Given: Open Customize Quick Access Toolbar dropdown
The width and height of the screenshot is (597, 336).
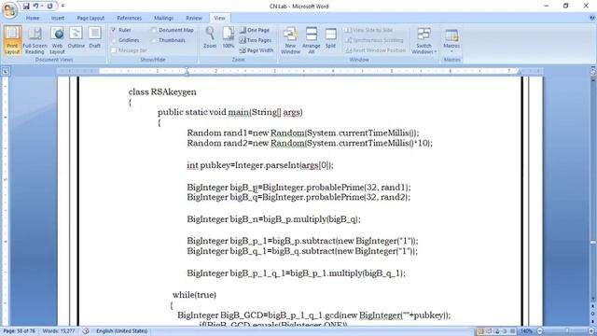Looking at the screenshot, I should 62,7.
